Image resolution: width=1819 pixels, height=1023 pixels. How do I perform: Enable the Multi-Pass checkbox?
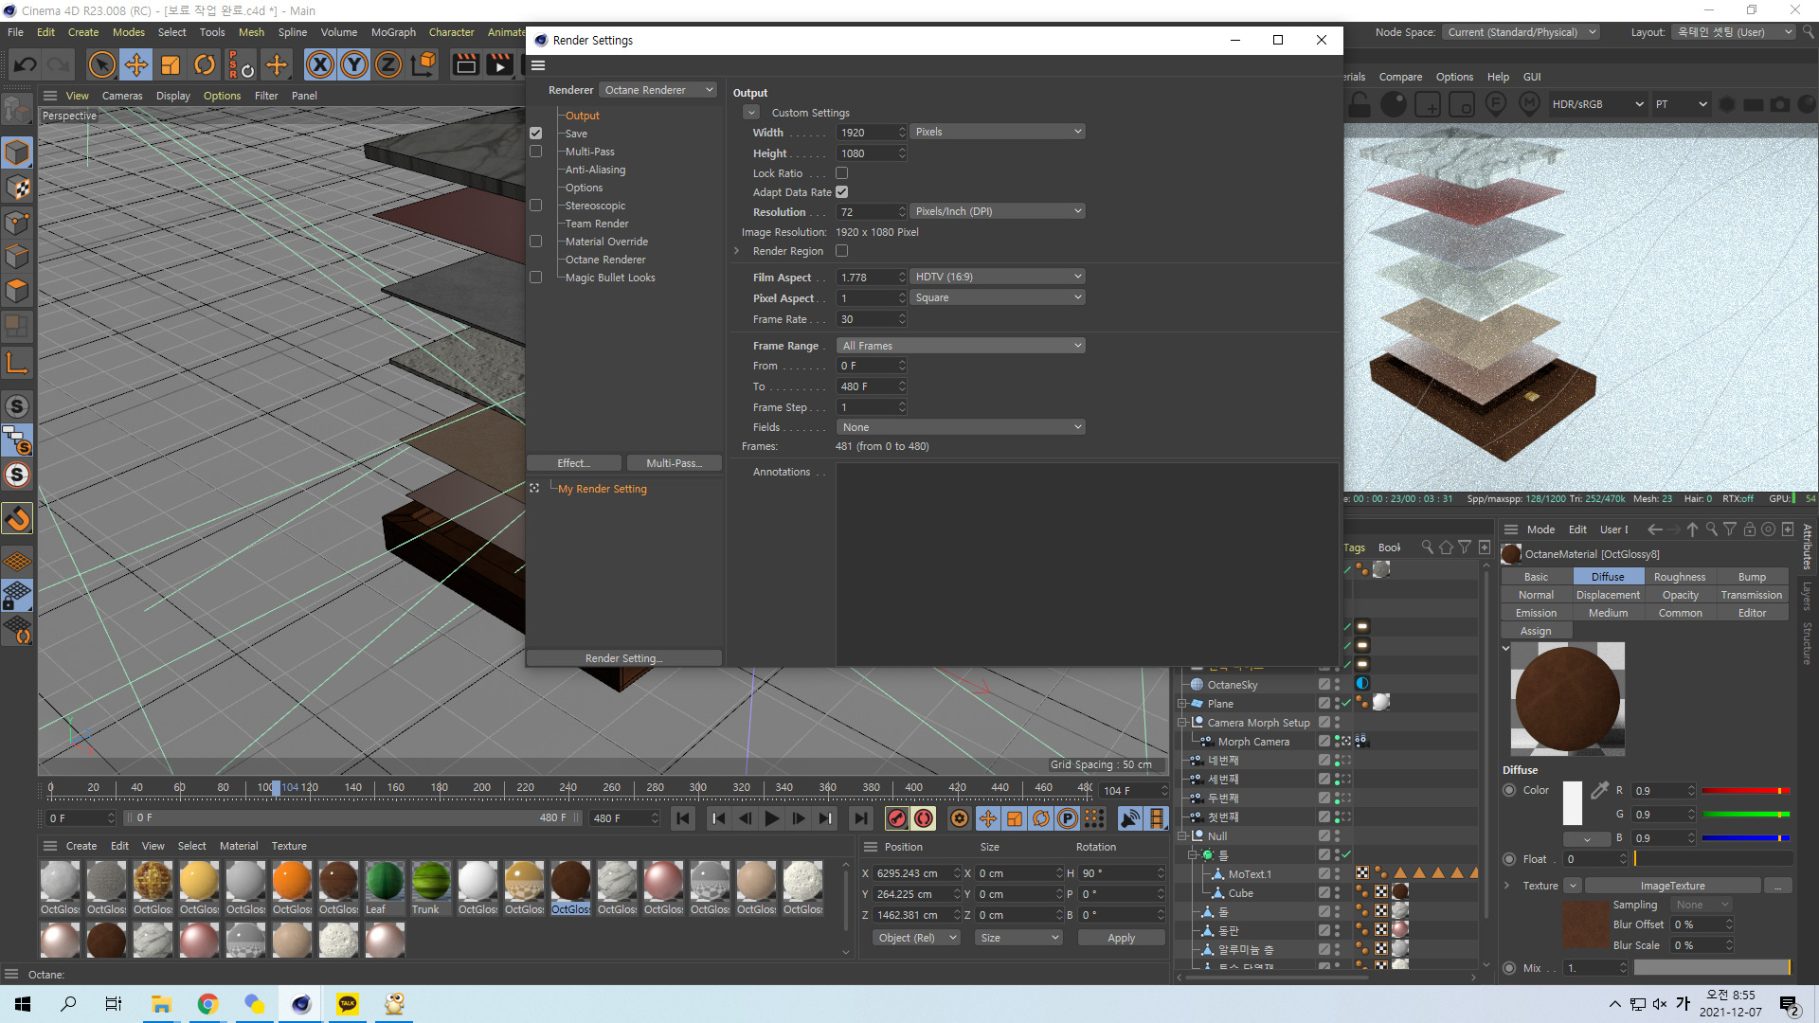click(536, 152)
